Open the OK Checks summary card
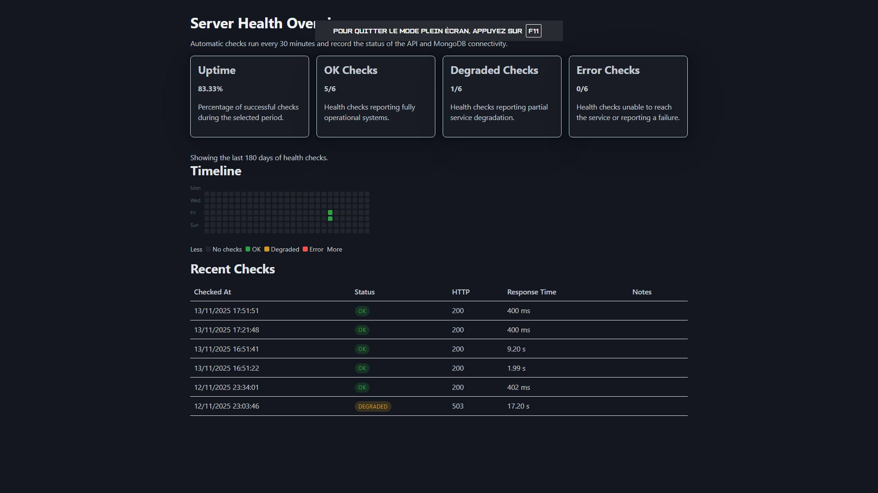This screenshot has width=878, height=493. point(375,96)
